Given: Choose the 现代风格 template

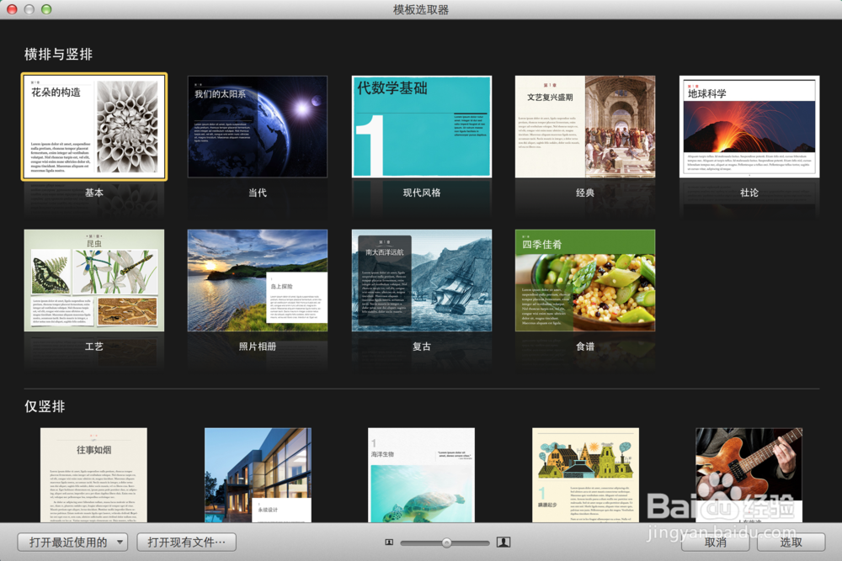Looking at the screenshot, I should pyautogui.click(x=421, y=126).
